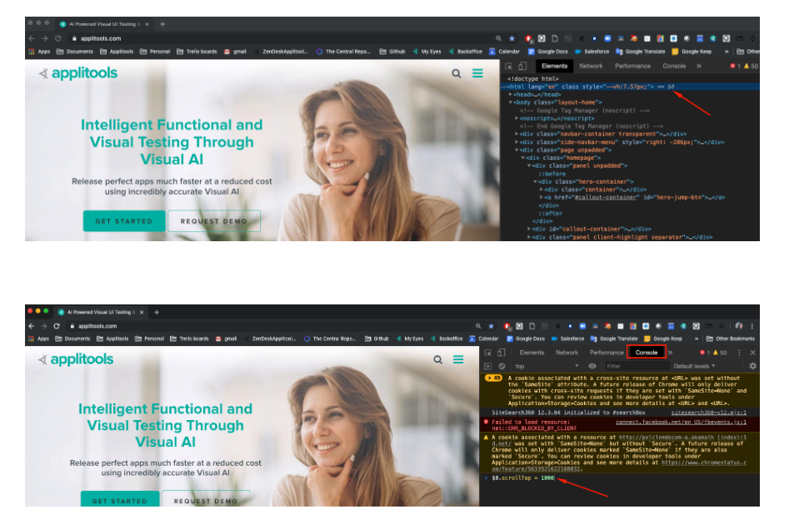Viewport: 804px width, 529px height.
Task: Open the connect.facebook.net fbevents.js link
Action: tap(681, 422)
